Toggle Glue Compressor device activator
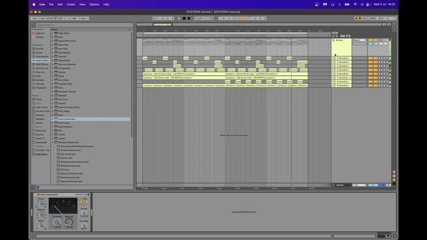The height and width of the screenshot is (240, 427). point(35,195)
